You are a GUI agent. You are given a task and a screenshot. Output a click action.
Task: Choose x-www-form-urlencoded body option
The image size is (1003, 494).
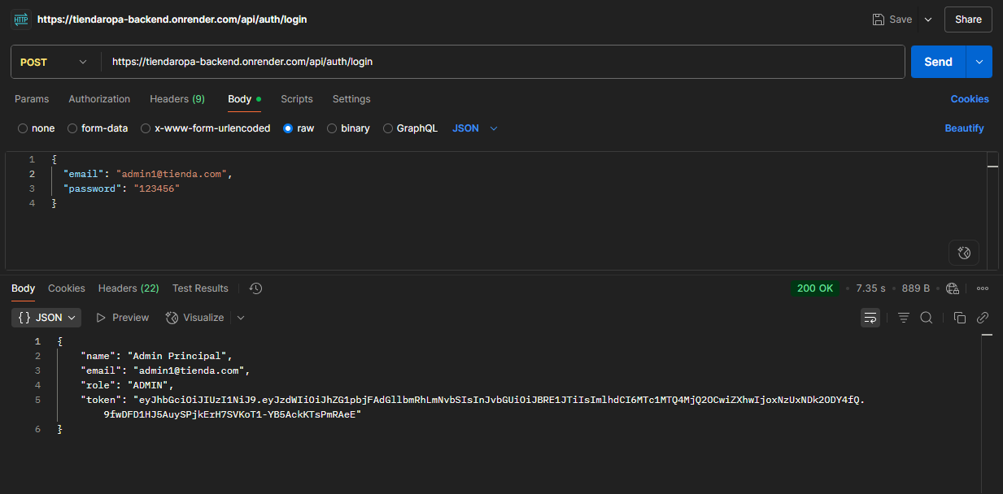(146, 128)
